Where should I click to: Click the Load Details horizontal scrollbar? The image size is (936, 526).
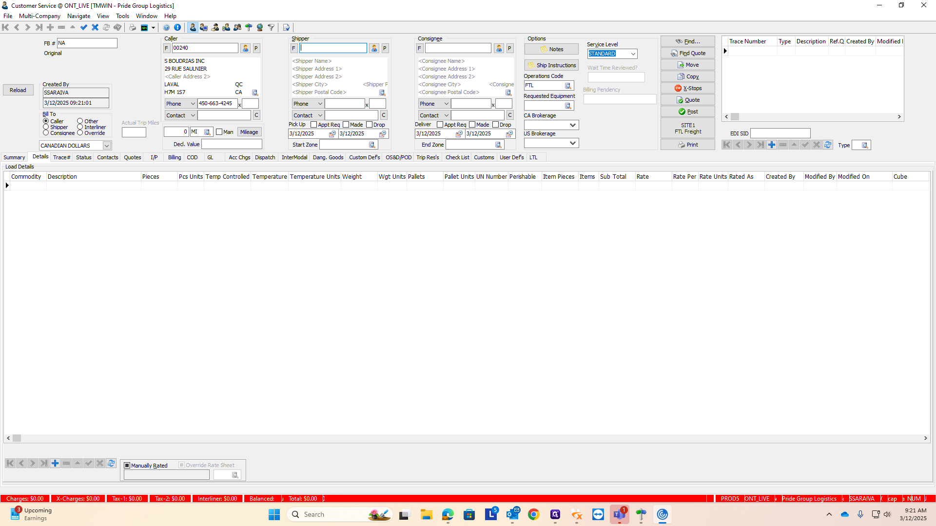tap(468, 438)
